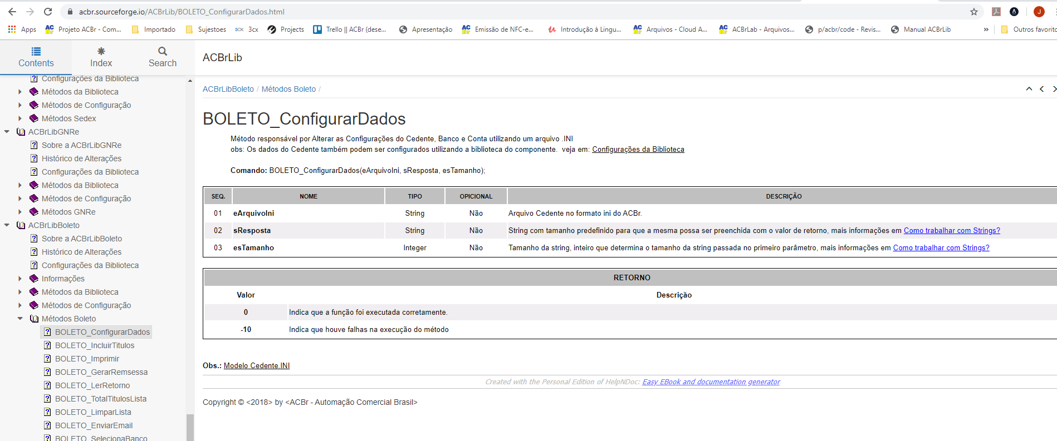Open the BOLETO_LerRetorno topic
This screenshot has height=441, width=1057.
(92, 385)
